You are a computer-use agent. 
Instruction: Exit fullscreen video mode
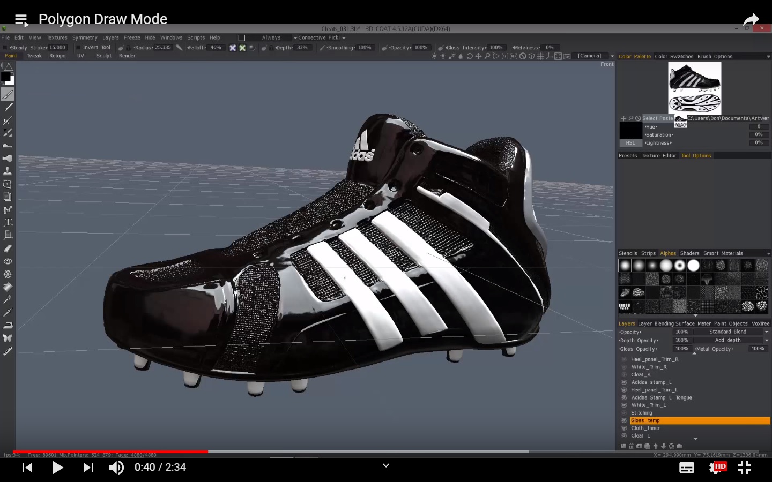click(x=745, y=468)
